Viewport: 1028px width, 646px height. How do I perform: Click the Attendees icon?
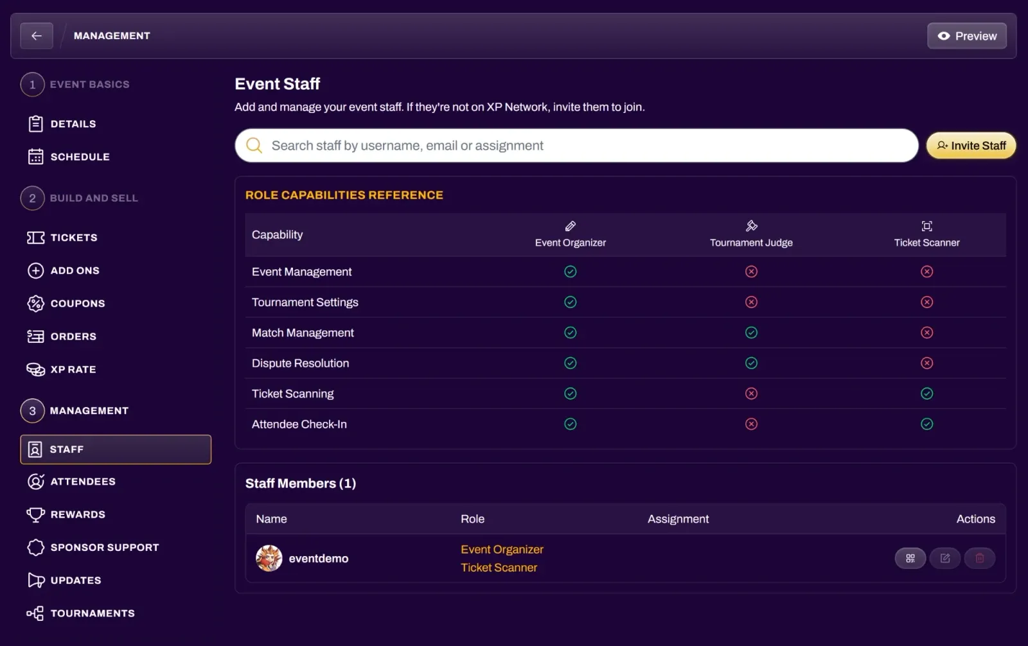click(35, 482)
